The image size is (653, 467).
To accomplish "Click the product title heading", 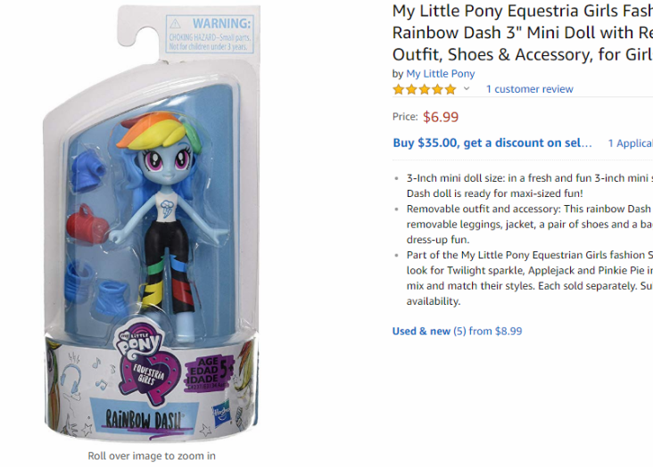I will coord(523,33).
